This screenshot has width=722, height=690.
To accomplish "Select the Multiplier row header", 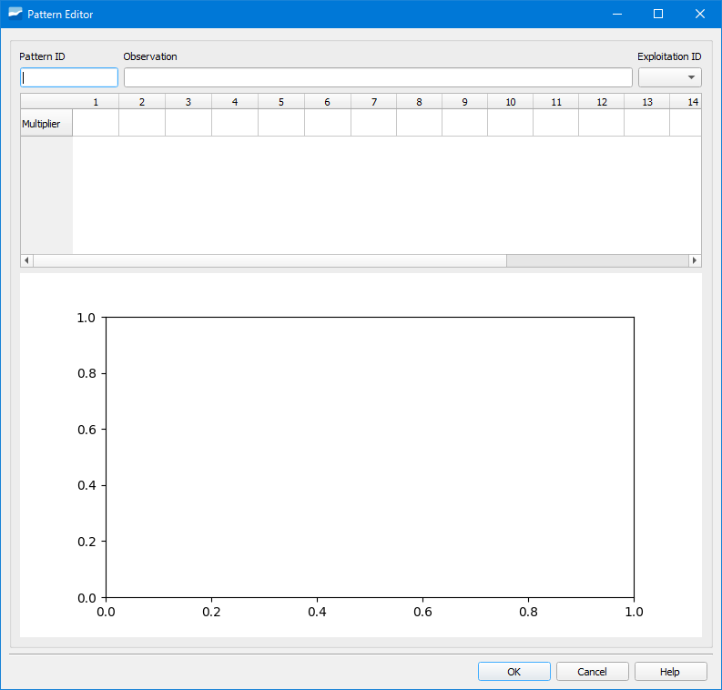I will [46, 124].
